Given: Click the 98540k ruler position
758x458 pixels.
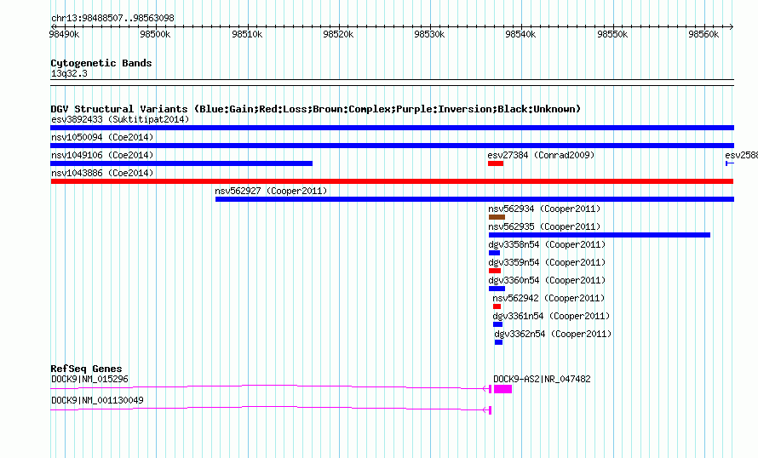Looking at the screenshot, I should click(520, 34).
